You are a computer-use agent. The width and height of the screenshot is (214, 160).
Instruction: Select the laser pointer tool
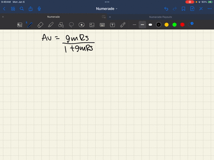(x=123, y=25)
